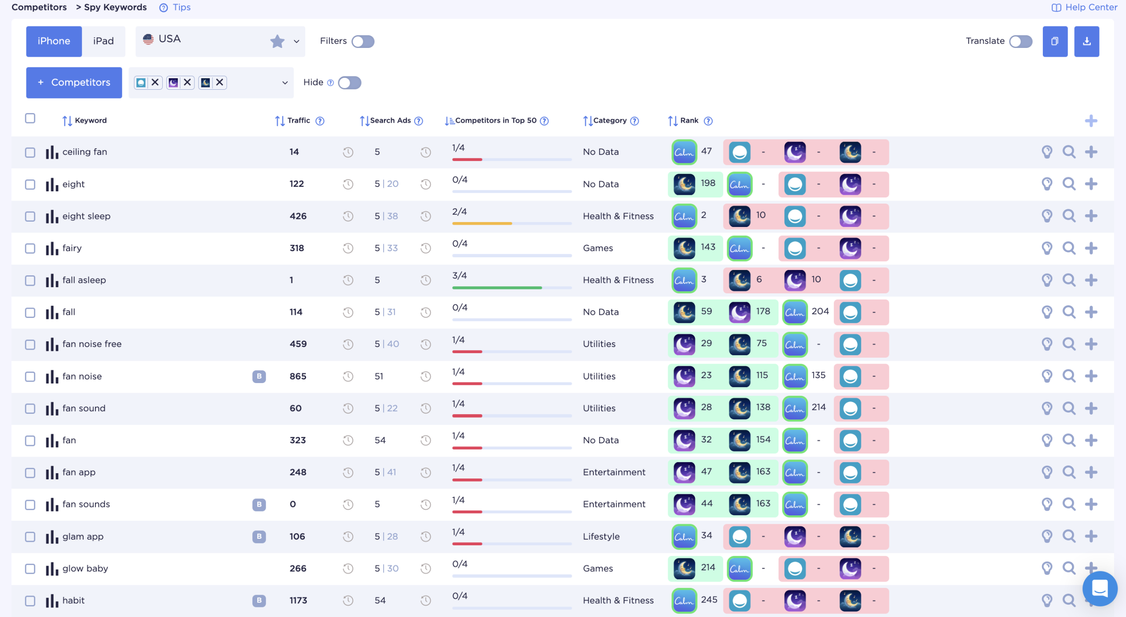Open the USA country dropdown
This screenshot has width=1126, height=617.
(220, 41)
